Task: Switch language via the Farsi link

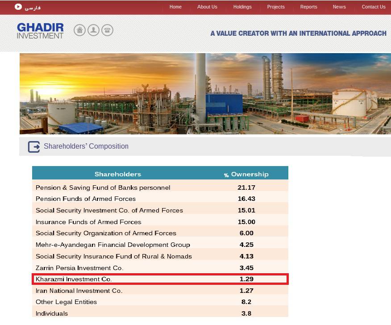Action: (x=33, y=8)
